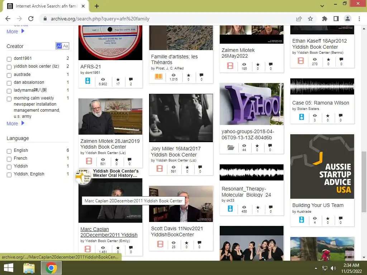
Task: Go back to previous page
Action: (x=8, y=19)
